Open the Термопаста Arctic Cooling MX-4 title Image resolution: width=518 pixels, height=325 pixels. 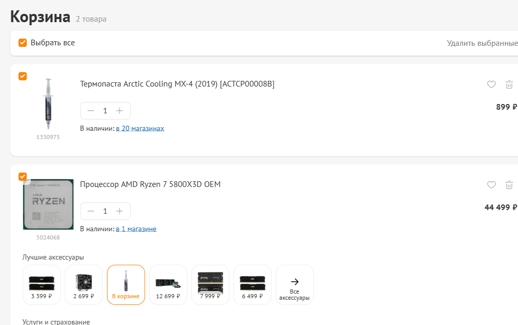coord(177,84)
